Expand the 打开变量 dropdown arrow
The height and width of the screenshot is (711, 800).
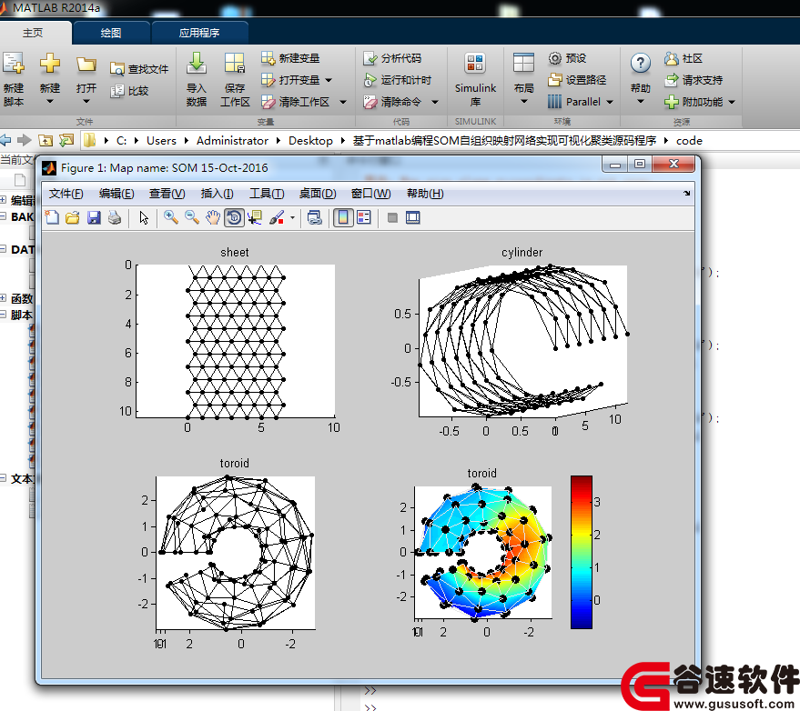click(x=329, y=80)
